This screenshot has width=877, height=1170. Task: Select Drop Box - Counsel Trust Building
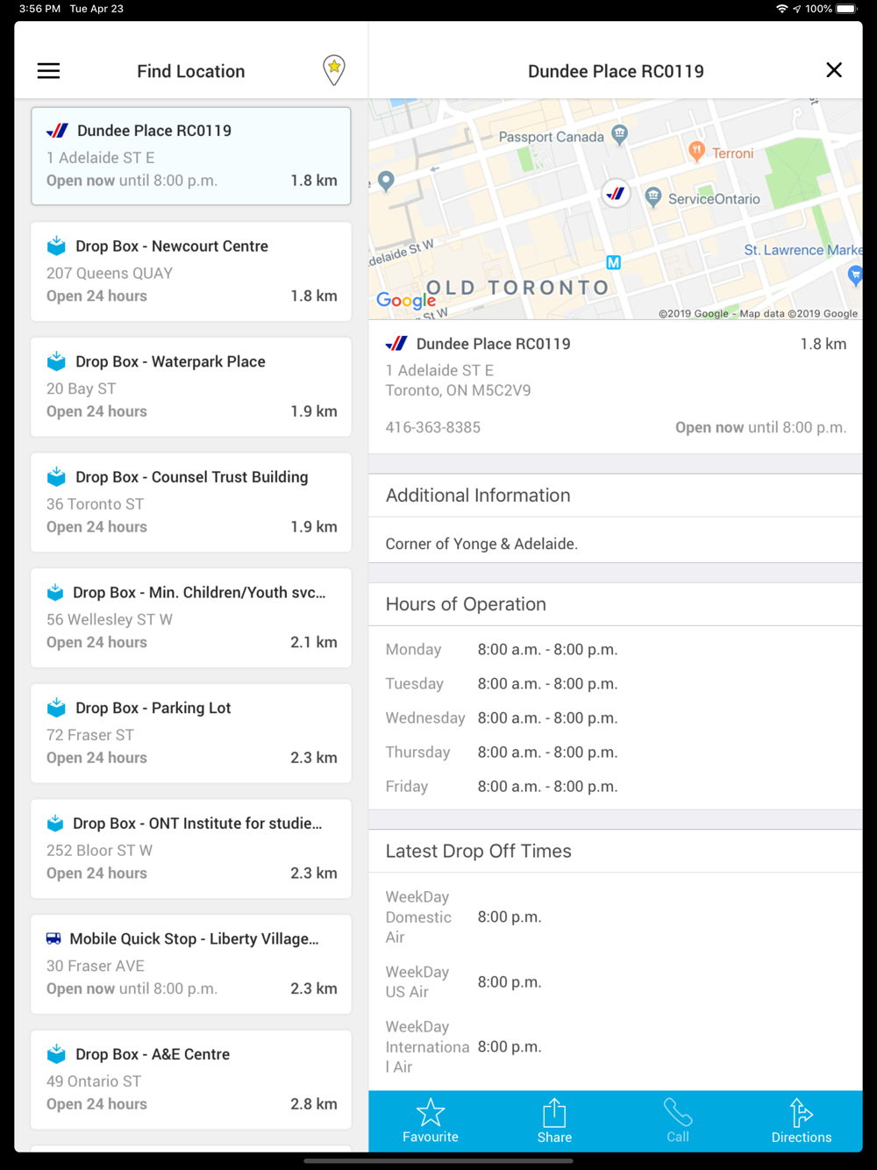pyautogui.click(x=191, y=503)
